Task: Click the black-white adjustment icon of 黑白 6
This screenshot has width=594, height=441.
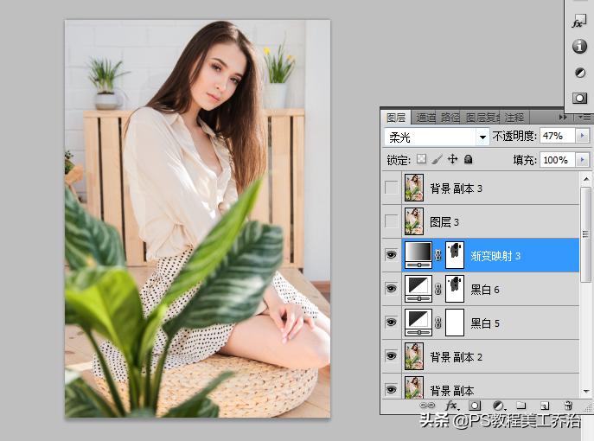Action: pos(418,289)
